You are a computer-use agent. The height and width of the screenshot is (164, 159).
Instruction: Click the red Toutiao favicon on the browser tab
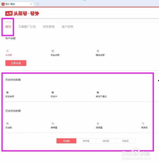3,4
